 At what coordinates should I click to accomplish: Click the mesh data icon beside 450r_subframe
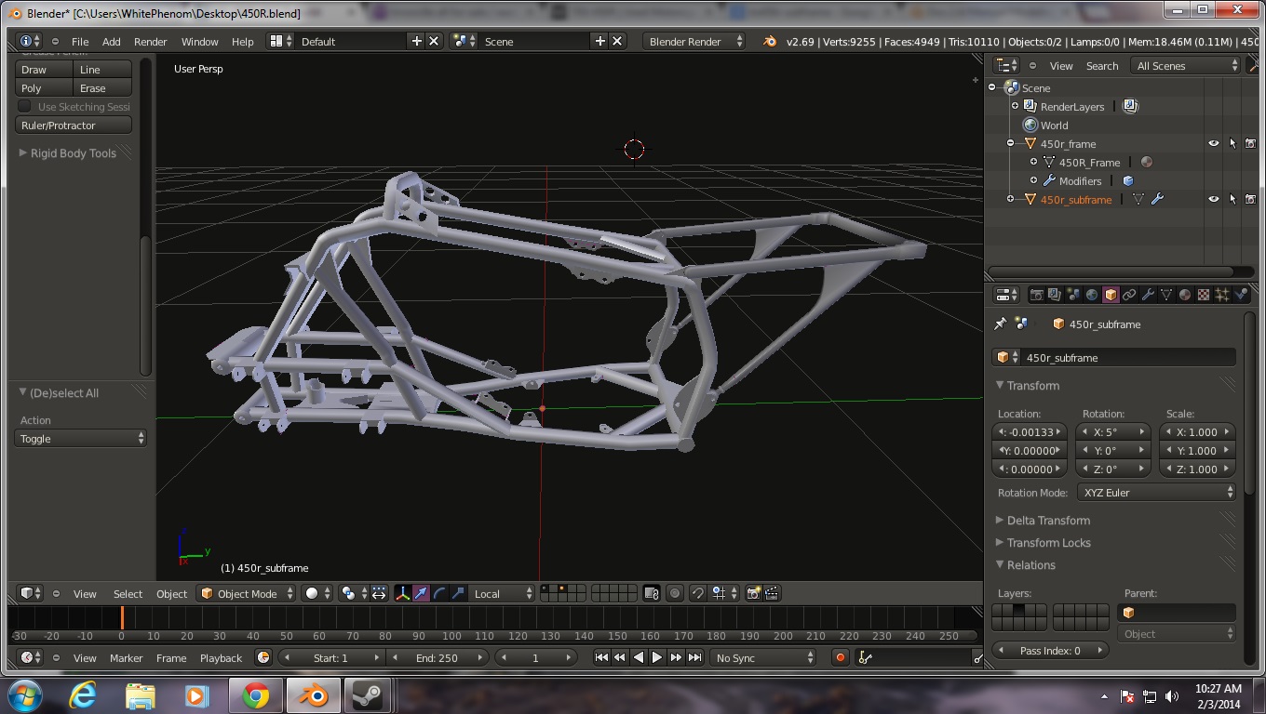tap(1138, 199)
